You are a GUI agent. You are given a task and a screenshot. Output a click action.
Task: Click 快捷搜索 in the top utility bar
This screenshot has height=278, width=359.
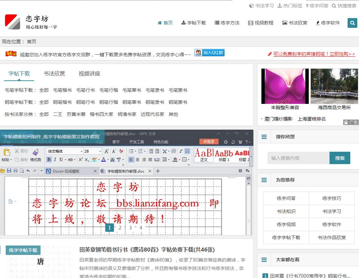tap(344, 6)
